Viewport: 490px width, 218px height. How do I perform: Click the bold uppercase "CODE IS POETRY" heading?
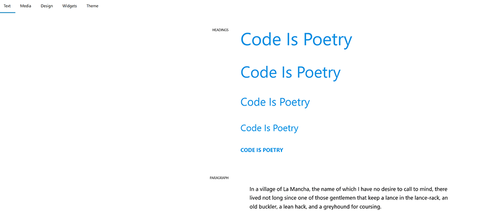[x=262, y=150]
